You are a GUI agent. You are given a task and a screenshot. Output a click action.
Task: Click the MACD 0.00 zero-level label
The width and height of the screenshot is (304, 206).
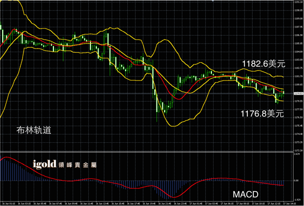(296, 181)
